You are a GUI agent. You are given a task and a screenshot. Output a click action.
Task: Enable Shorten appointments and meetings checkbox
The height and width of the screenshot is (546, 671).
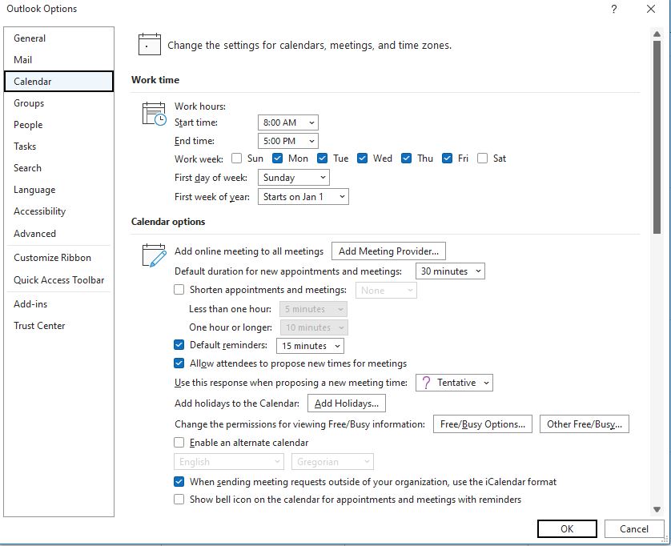(x=179, y=290)
